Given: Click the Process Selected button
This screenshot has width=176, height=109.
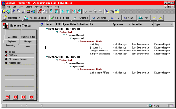Looking at the screenshot, I should [36, 18].
